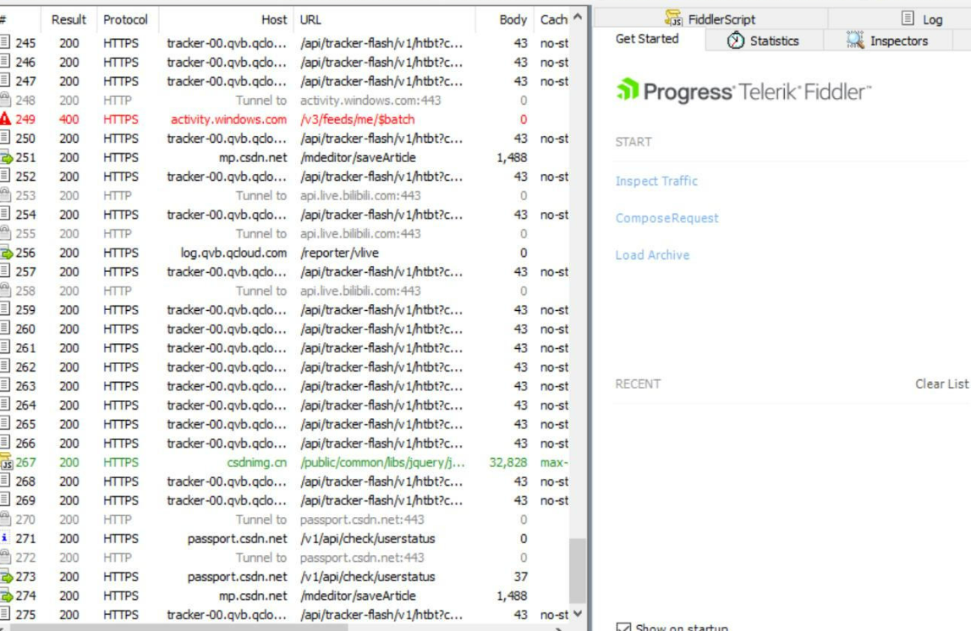Click the Inspectors magnifier icon
The width and height of the screenshot is (971, 631).
coord(855,41)
